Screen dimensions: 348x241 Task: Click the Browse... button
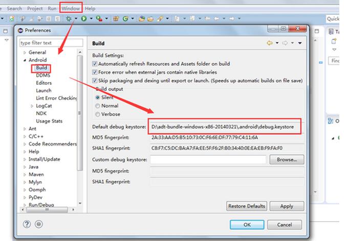tap(287, 159)
